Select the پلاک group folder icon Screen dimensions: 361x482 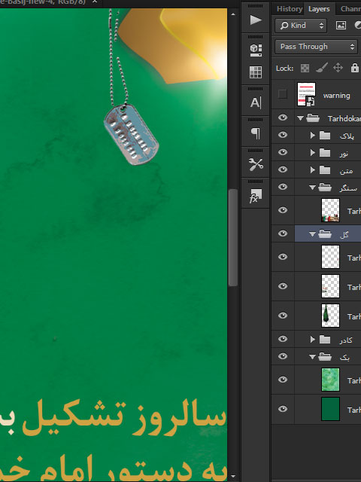[325, 136]
